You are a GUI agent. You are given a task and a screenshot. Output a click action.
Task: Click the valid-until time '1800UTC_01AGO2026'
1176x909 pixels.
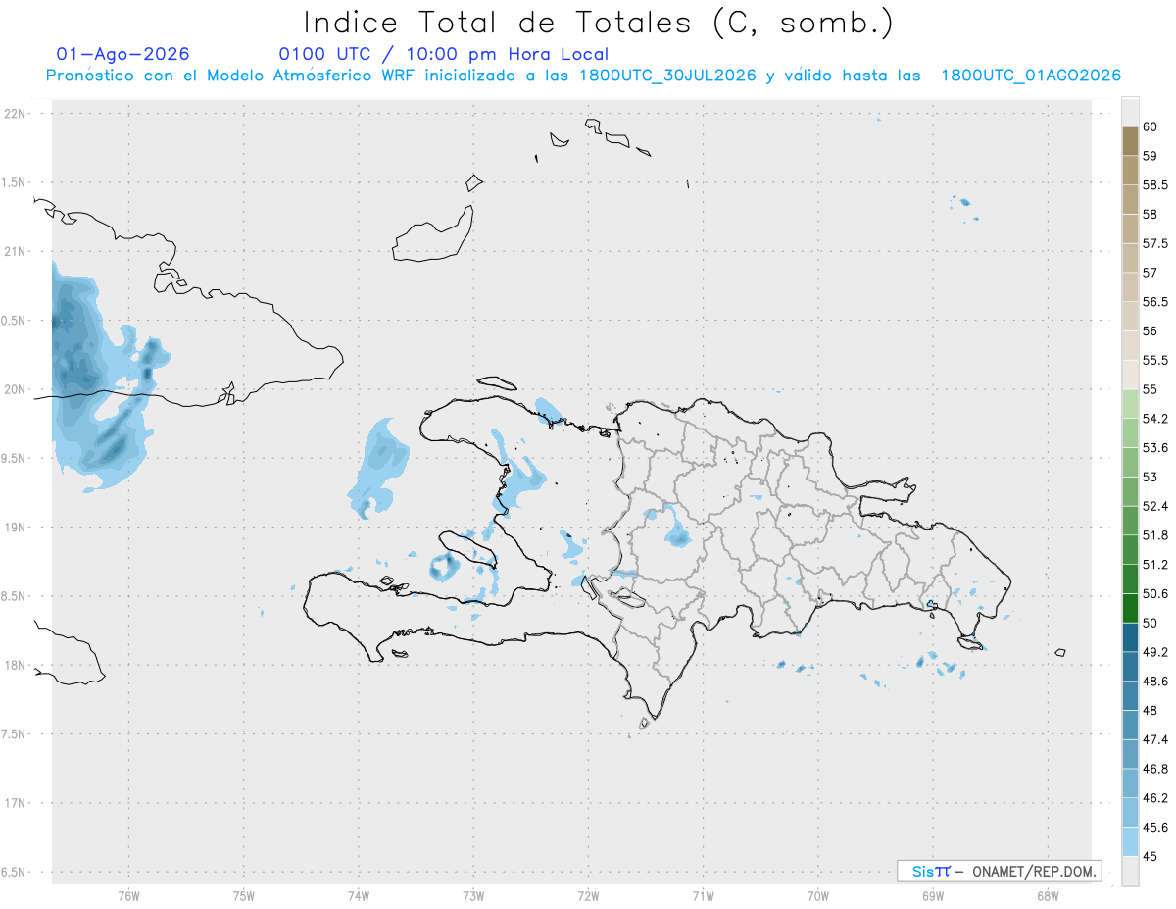pos(1031,76)
